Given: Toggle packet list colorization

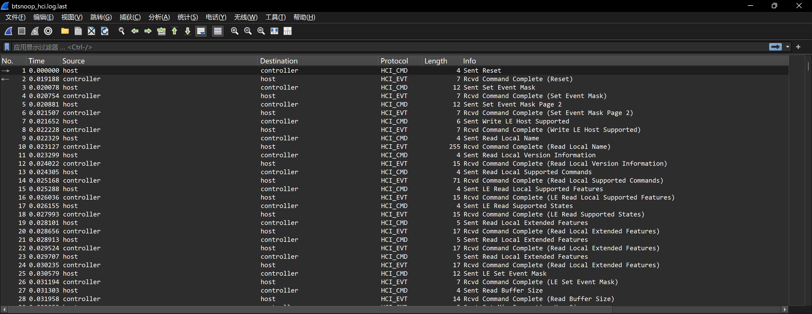Looking at the screenshot, I should pos(218,31).
